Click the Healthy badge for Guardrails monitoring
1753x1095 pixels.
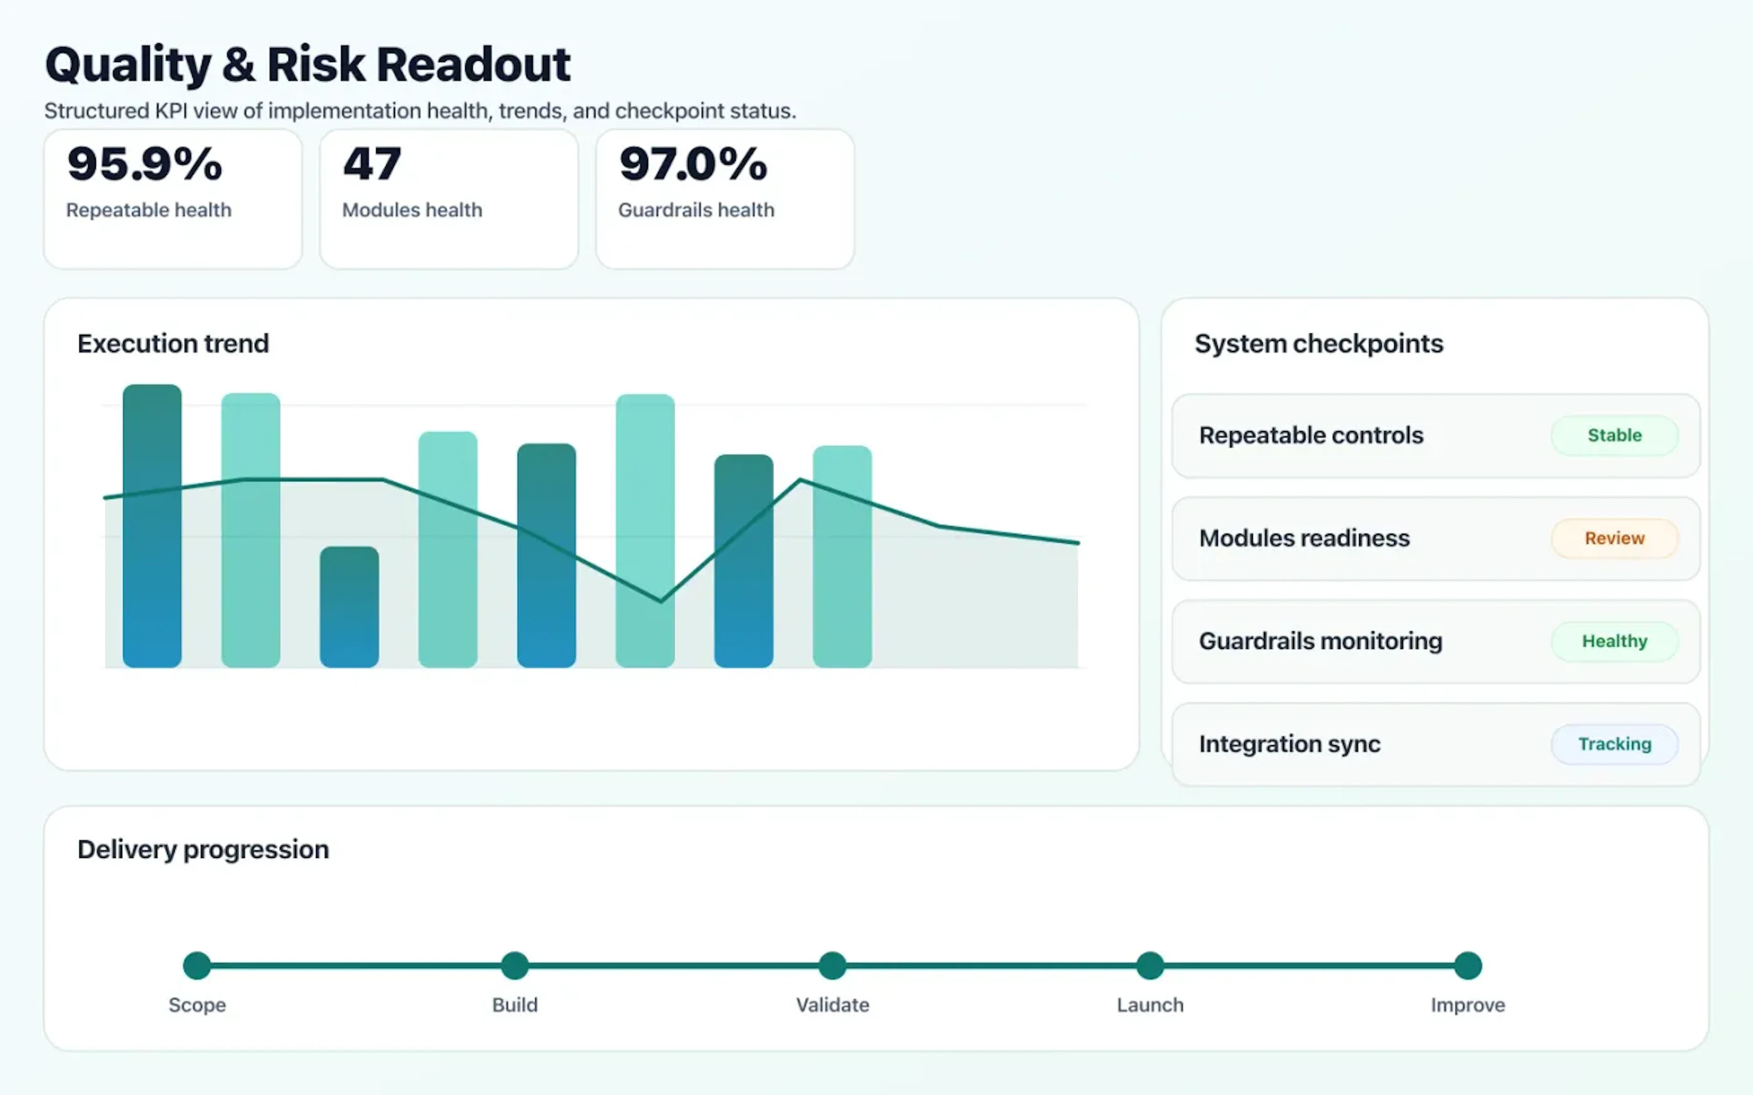coord(1614,641)
